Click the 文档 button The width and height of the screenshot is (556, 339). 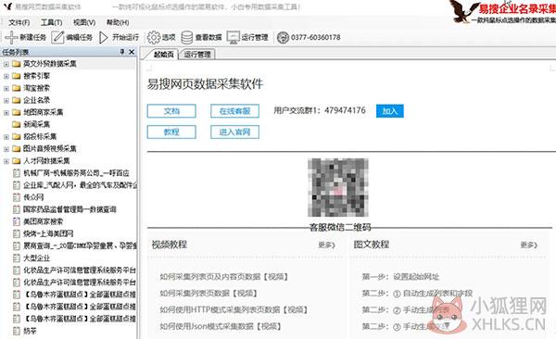click(x=171, y=111)
